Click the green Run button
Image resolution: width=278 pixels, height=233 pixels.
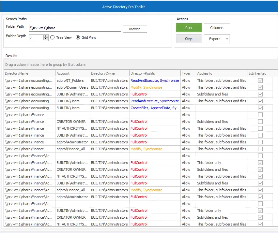(x=189, y=28)
